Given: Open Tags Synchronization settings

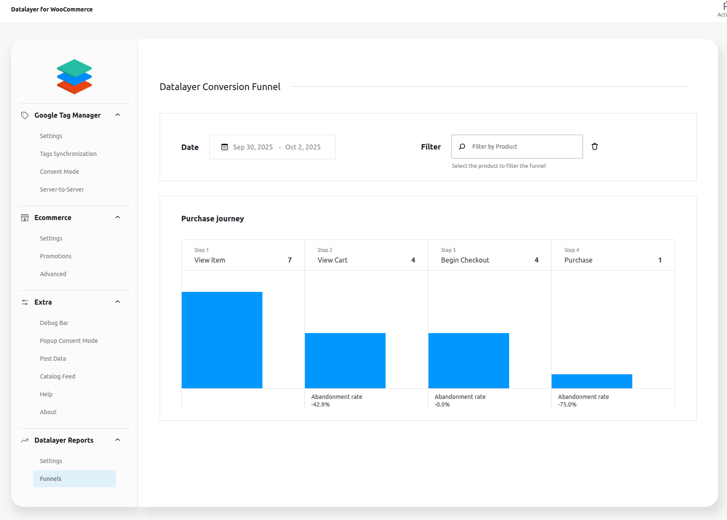Looking at the screenshot, I should tap(68, 154).
